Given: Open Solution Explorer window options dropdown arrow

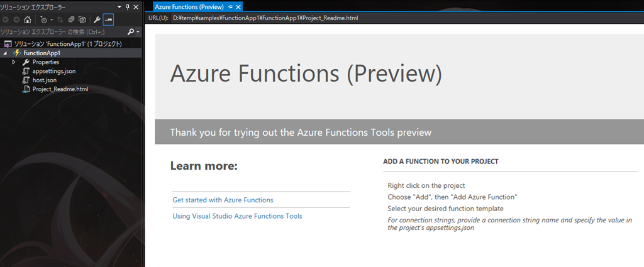Looking at the screenshot, I should [119, 6].
